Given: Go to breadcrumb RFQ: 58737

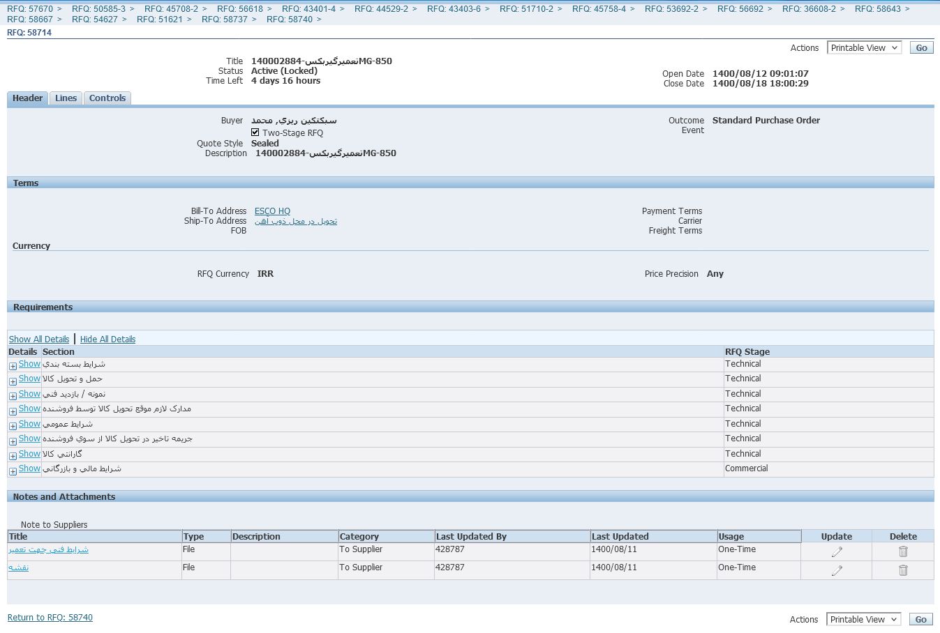Looking at the screenshot, I should (225, 20).
